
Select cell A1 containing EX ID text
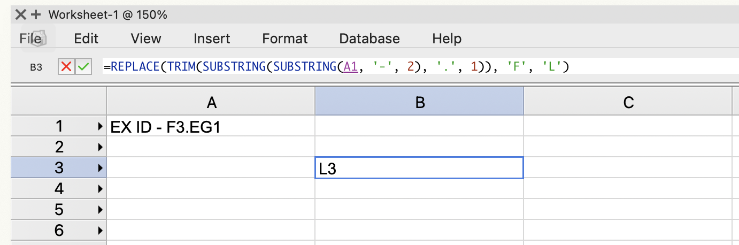tap(211, 127)
